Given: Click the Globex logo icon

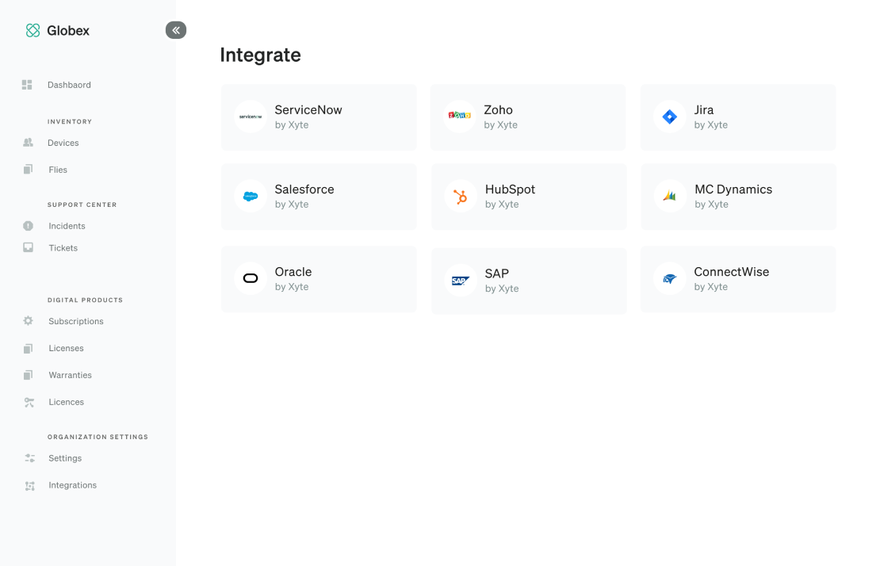Looking at the screenshot, I should point(33,30).
